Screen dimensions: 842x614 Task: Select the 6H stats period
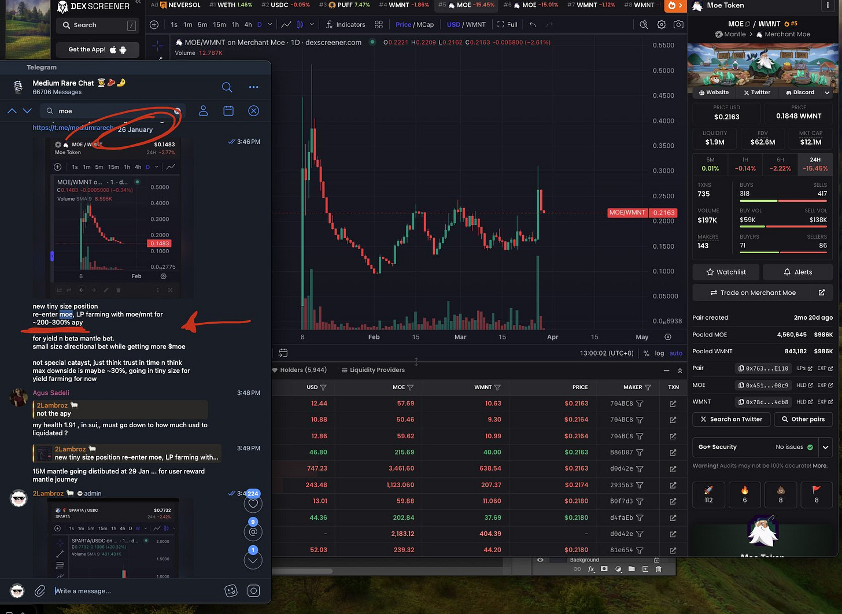(780, 164)
